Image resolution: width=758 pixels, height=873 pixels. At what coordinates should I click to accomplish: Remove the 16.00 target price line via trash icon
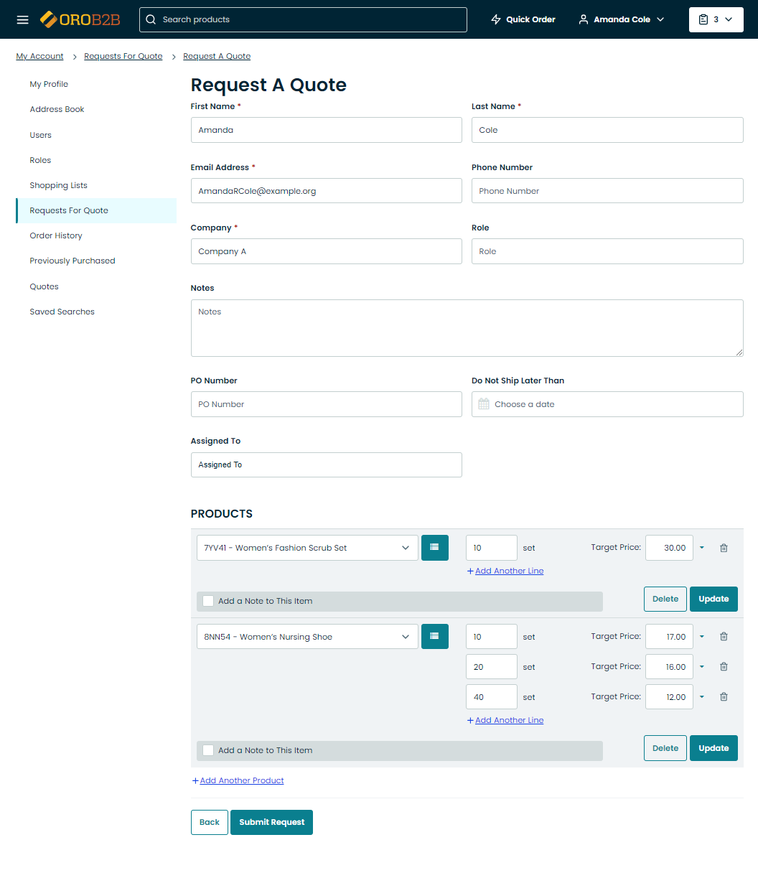[x=724, y=667]
